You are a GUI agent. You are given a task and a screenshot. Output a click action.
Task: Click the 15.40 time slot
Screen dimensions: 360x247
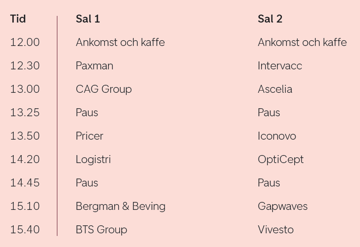[x=25, y=230]
